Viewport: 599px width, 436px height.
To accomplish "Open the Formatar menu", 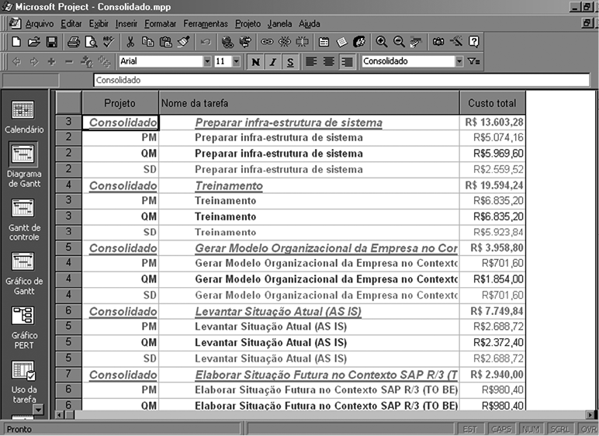I will click(x=160, y=24).
